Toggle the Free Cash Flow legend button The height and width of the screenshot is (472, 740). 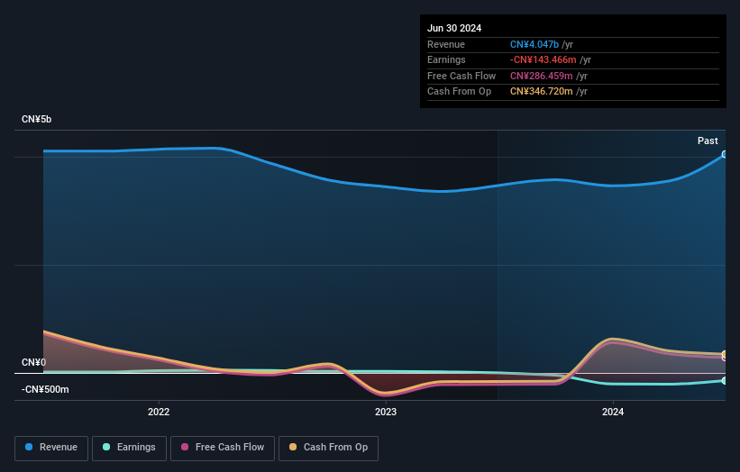pyautogui.click(x=223, y=448)
